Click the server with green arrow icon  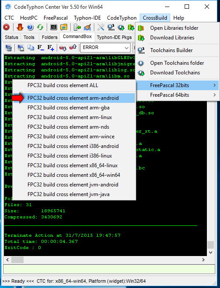[77, 28]
